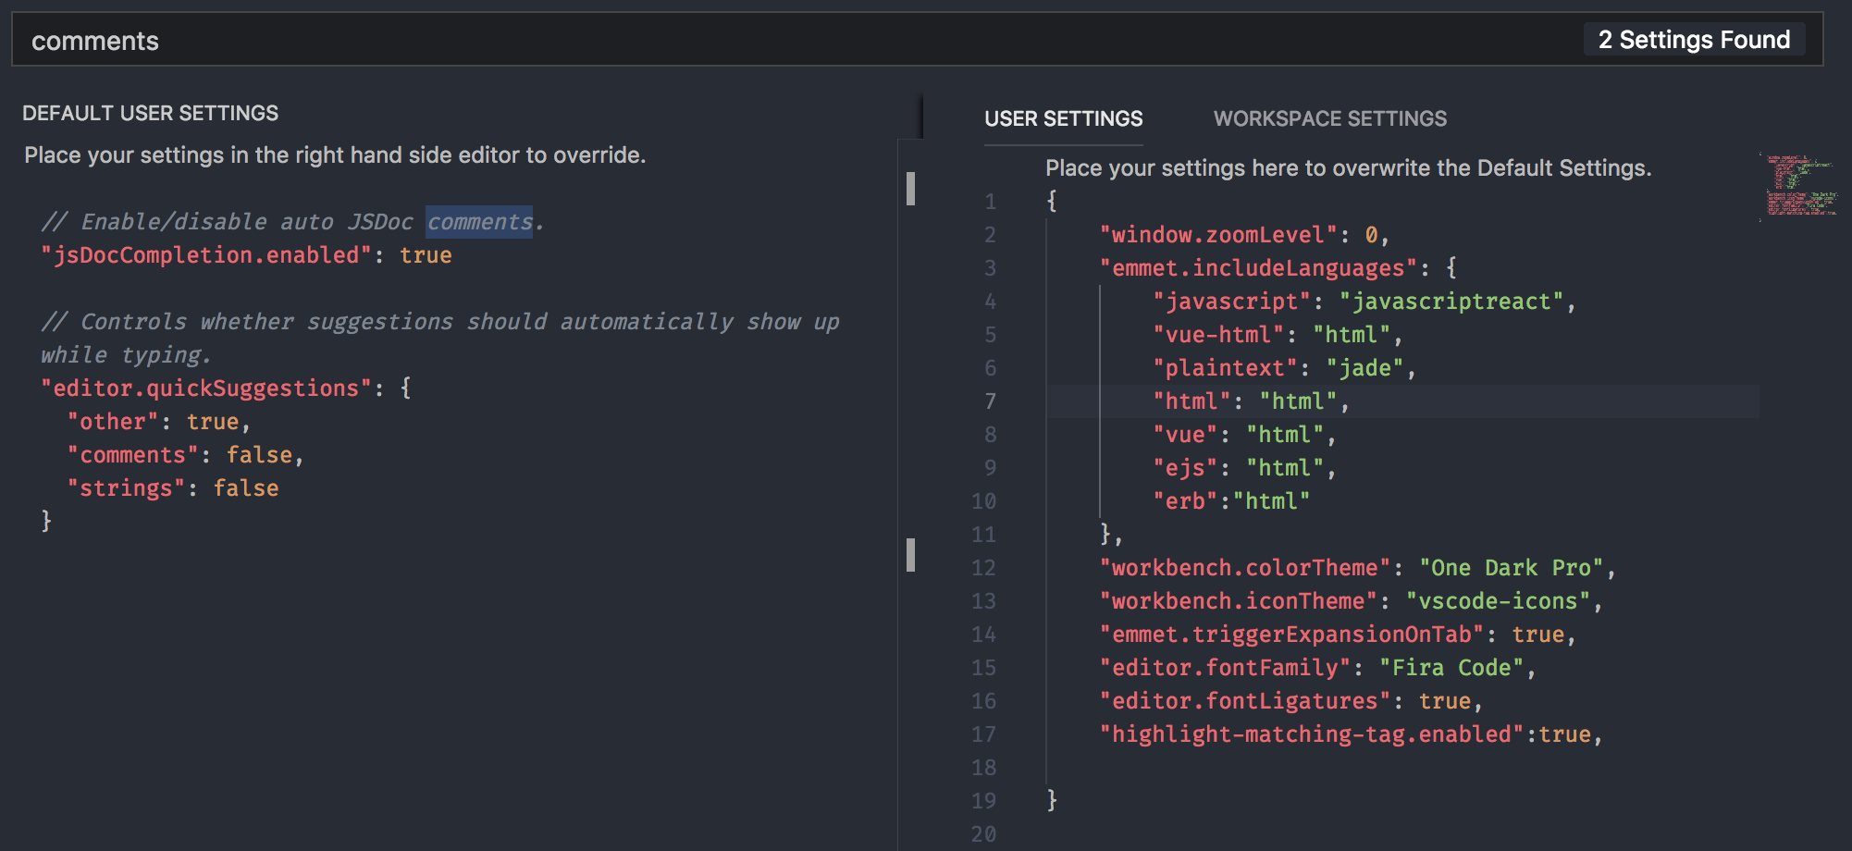Click the "erb" key on line 10

(x=1185, y=501)
